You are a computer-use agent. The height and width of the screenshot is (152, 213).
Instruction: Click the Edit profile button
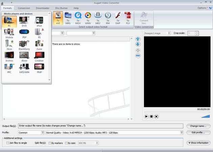click(198, 132)
